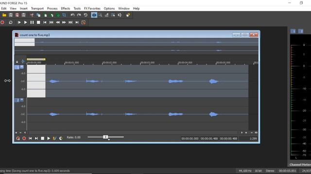Click the red Save As icon
This screenshot has height=174, width=311.
(17, 15)
